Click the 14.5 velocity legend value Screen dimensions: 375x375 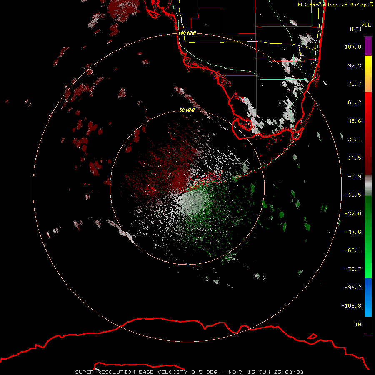355,158
